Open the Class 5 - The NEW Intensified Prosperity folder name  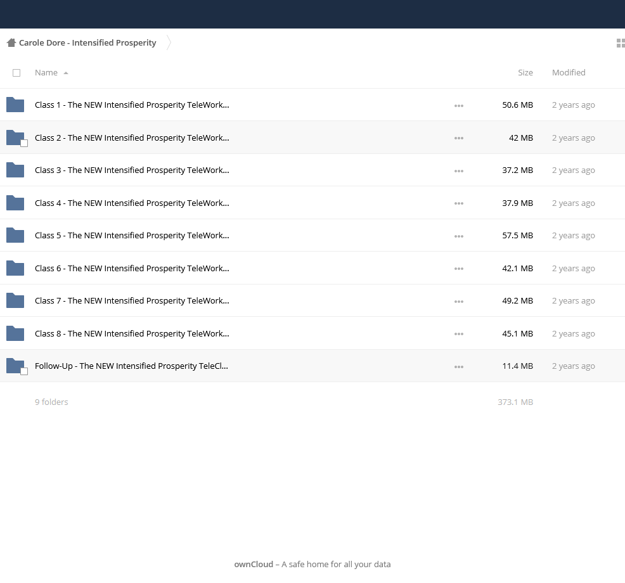point(132,236)
